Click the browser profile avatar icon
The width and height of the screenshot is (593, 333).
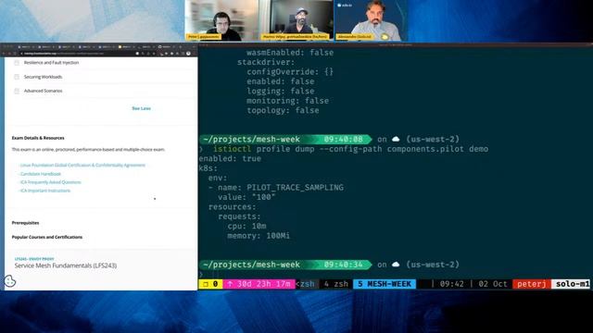(x=188, y=54)
